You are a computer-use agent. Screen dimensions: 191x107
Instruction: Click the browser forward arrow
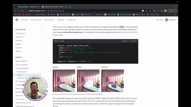coord(19,11)
